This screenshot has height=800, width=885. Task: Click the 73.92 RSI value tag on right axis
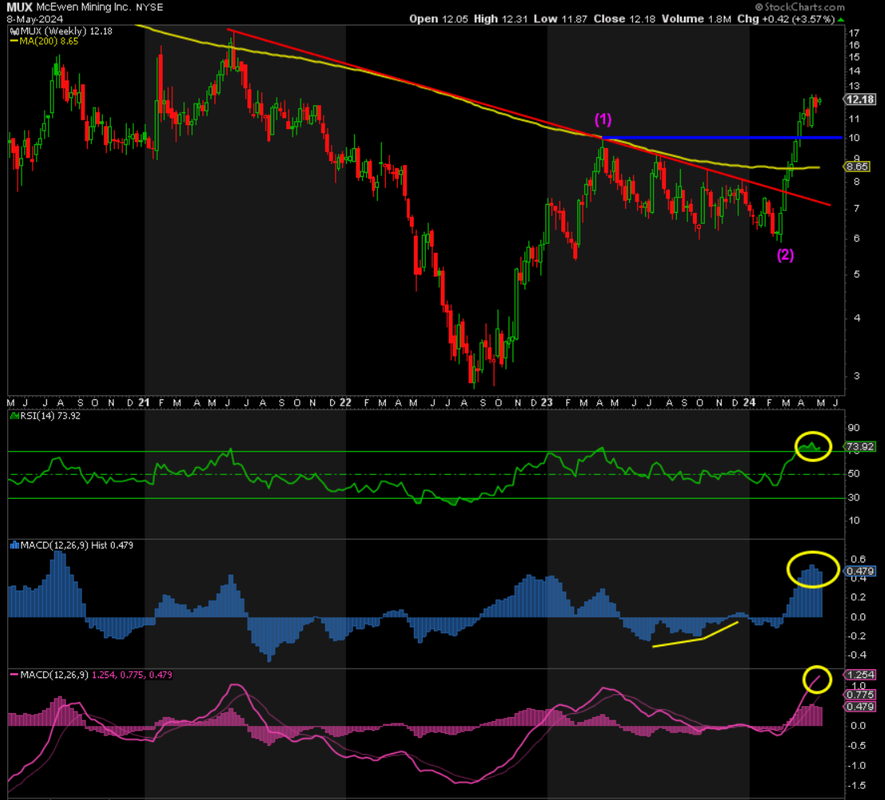point(860,446)
